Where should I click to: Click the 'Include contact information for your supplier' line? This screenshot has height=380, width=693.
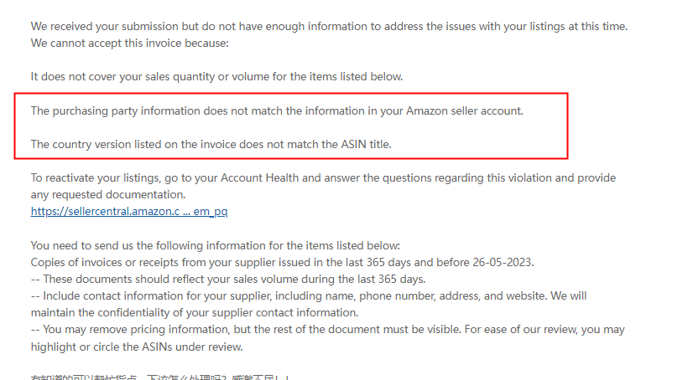309,295
